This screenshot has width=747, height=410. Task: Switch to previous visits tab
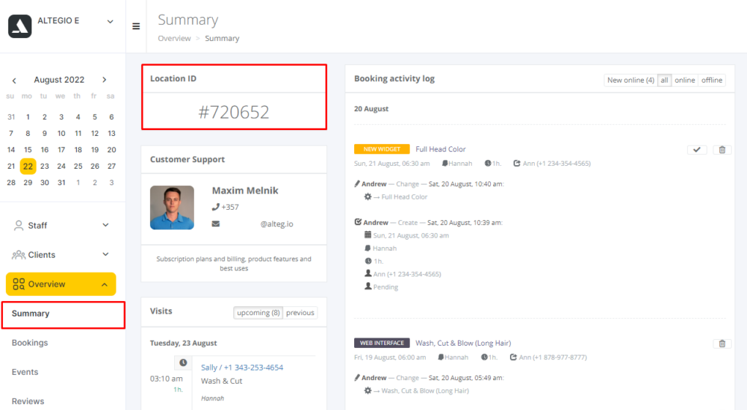pos(300,313)
